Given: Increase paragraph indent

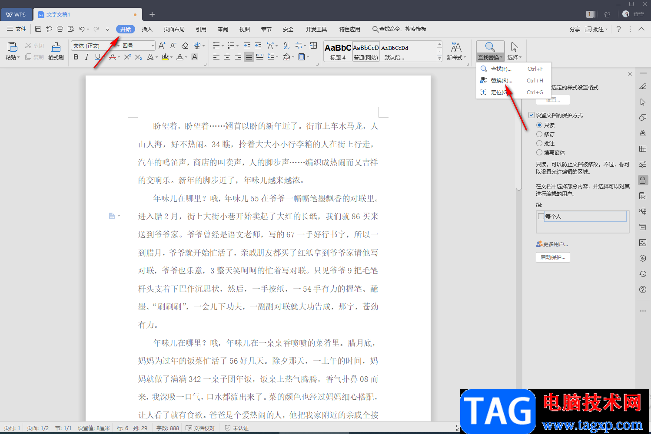Looking at the screenshot, I should click(x=258, y=46).
